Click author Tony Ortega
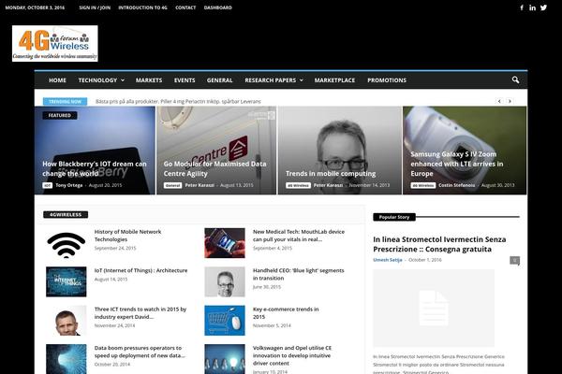The height and width of the screenshot is (374, 562). coord(69,185)
